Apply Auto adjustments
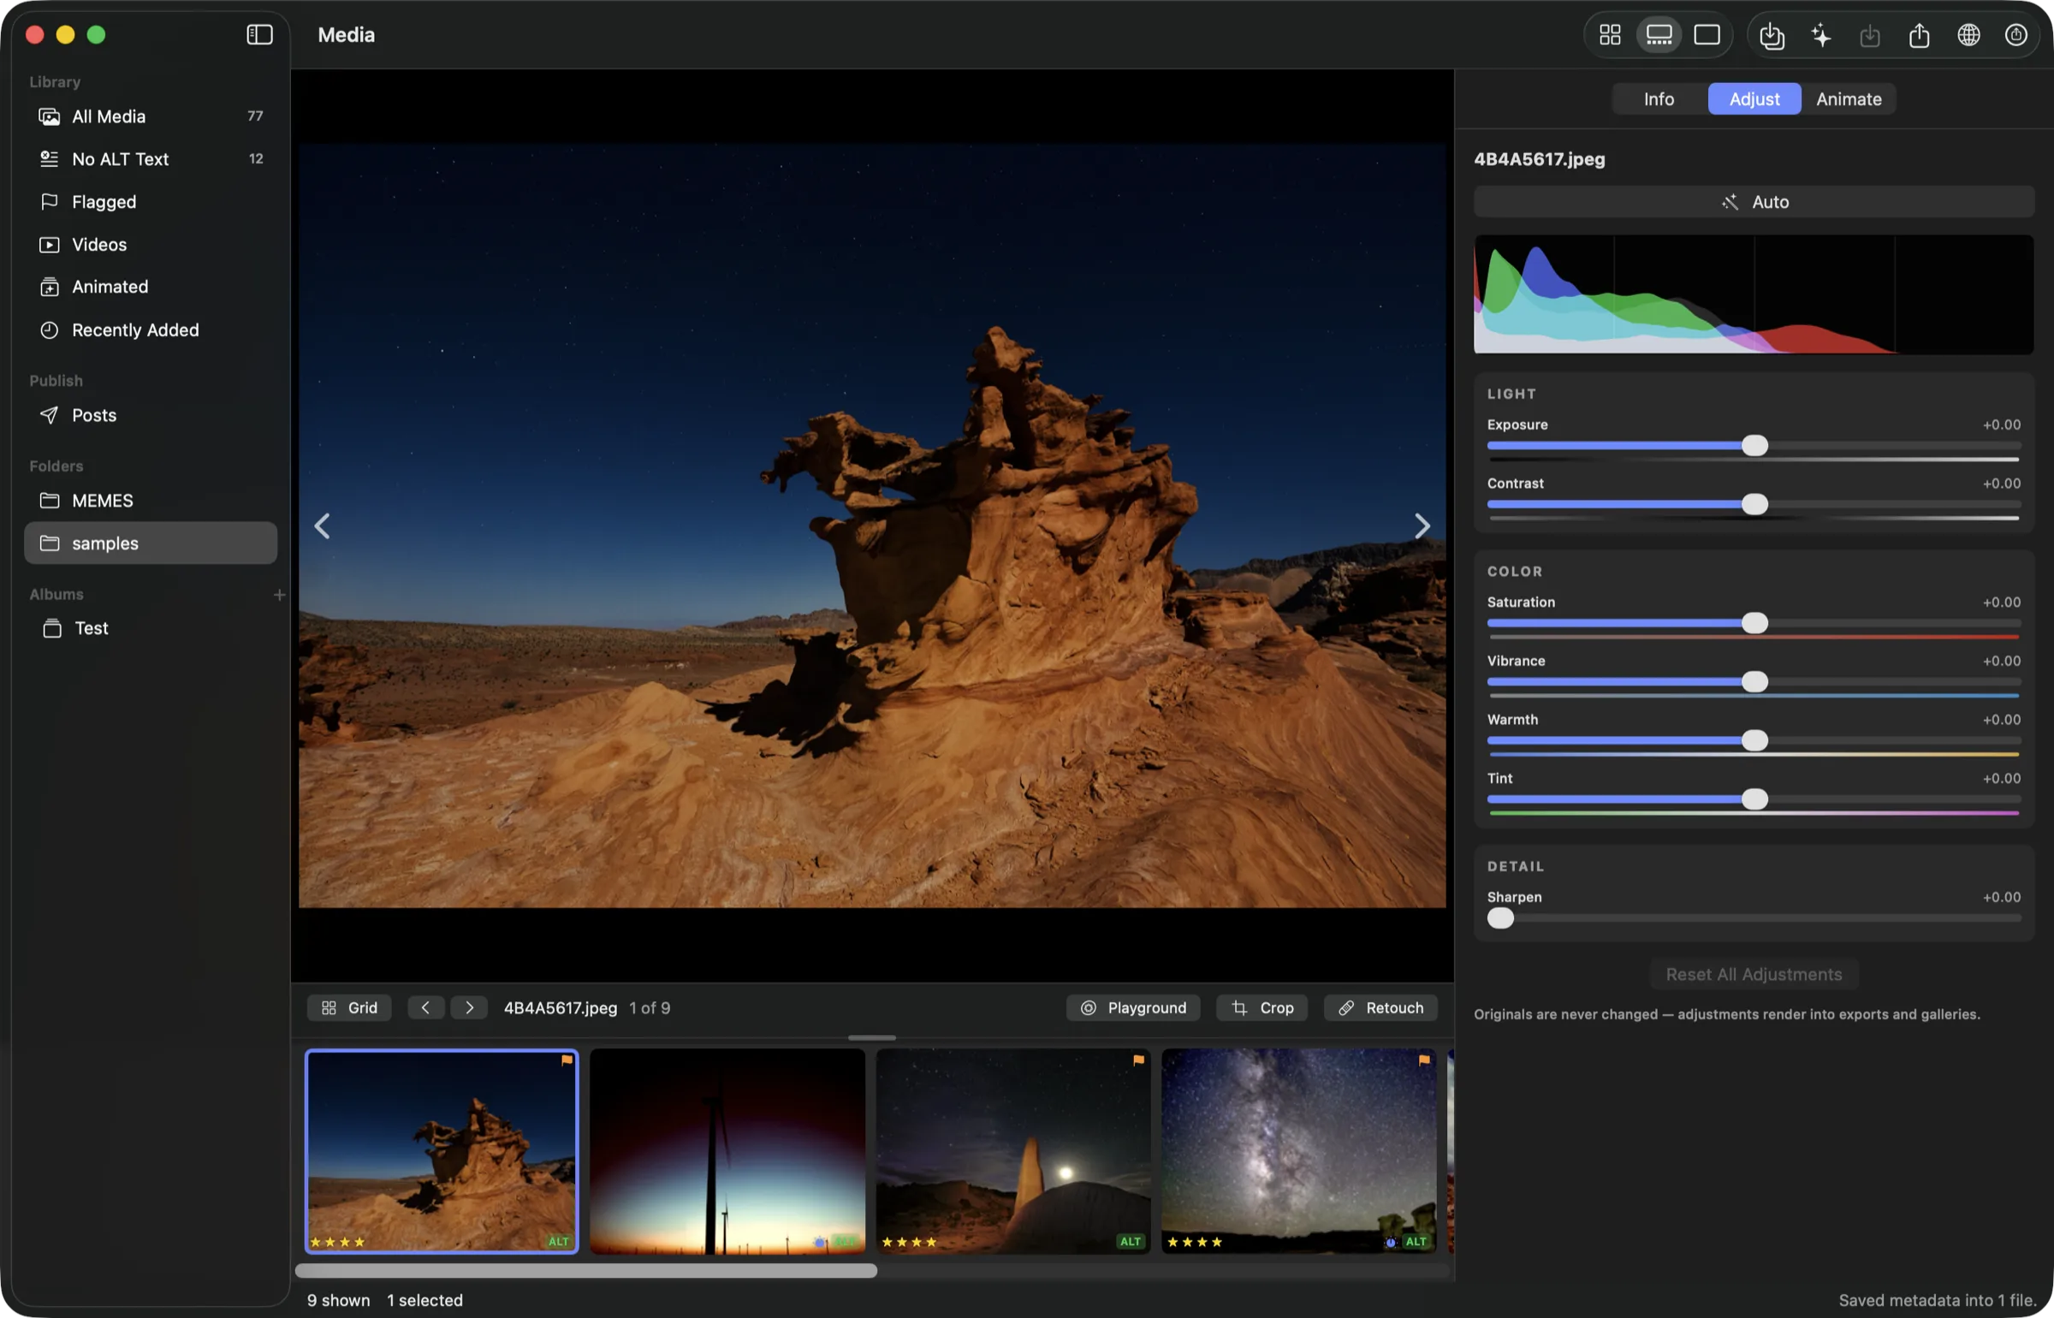Screen dimensions: 2054x1318 tap(1754, 202)
